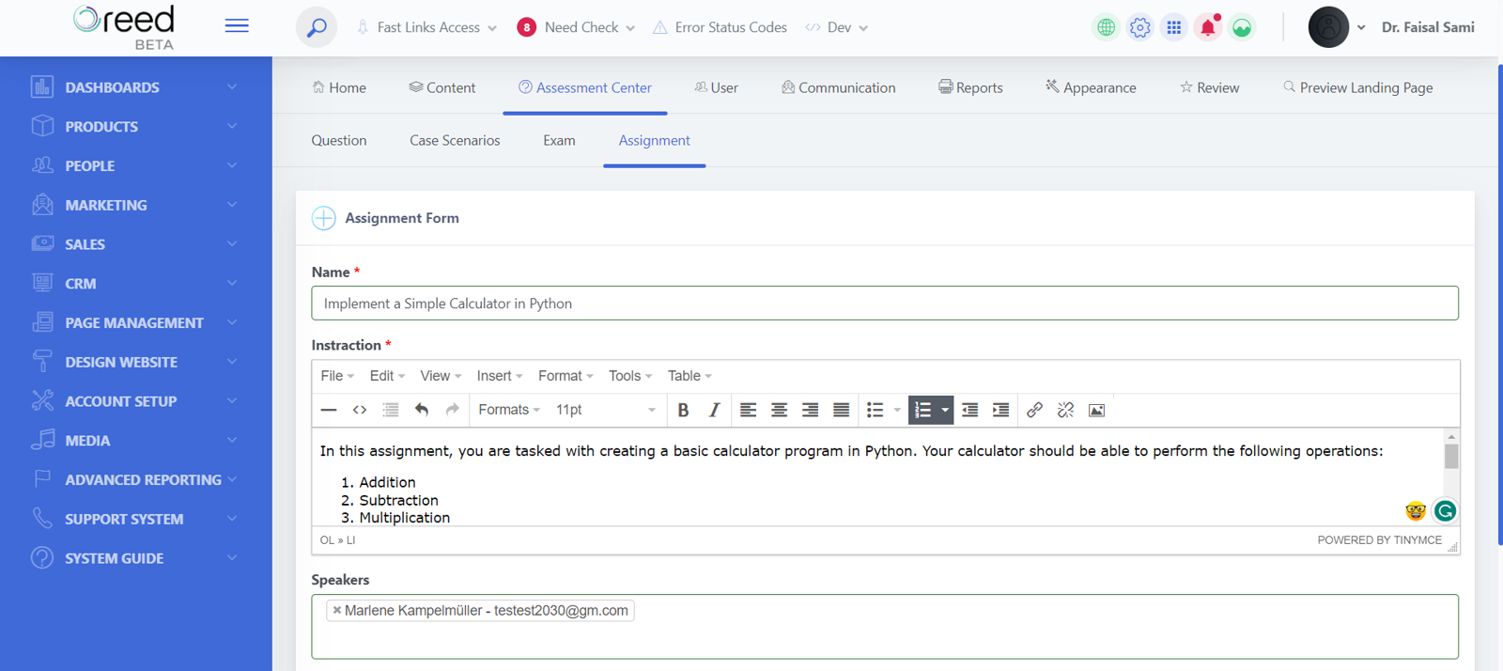
Task: Expand Page Management sidebar section
Action: (136, 322)
